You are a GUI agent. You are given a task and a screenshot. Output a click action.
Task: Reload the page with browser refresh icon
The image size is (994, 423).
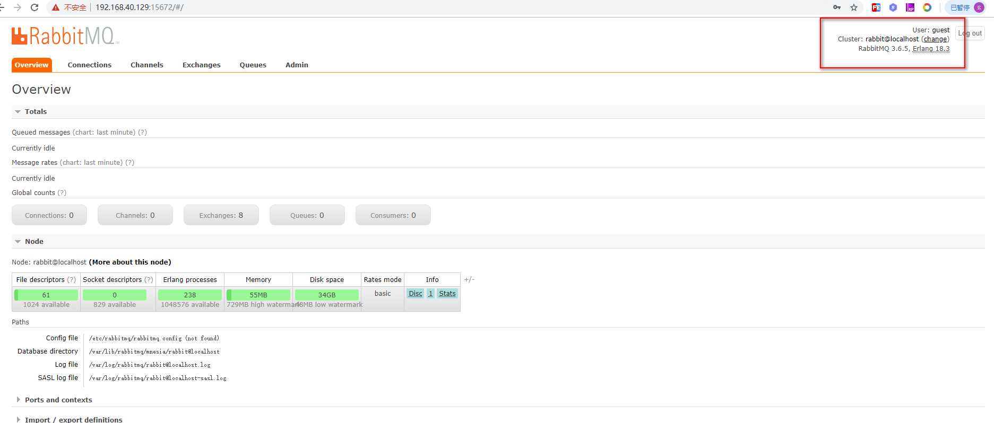(x=34, y=7)
